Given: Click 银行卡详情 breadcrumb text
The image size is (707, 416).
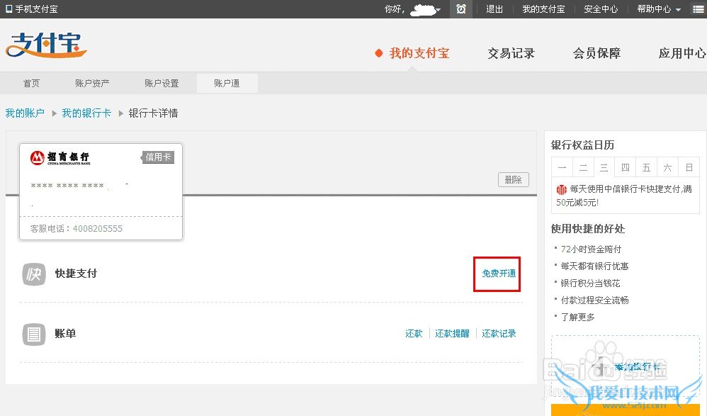Looking at the screenshot, I should 153,113.
